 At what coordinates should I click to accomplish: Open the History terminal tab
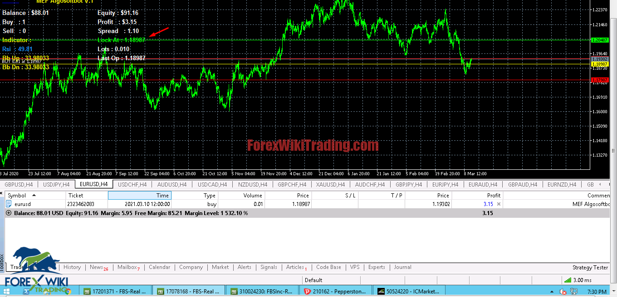72,267
